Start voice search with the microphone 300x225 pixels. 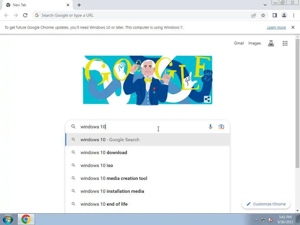210,127
